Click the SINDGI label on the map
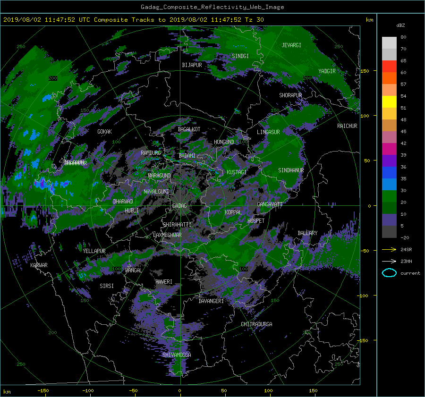 point(240,56)
